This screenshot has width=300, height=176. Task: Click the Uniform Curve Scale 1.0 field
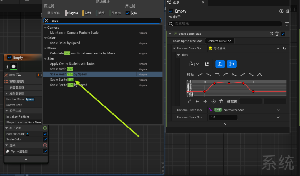pos(223,117)
